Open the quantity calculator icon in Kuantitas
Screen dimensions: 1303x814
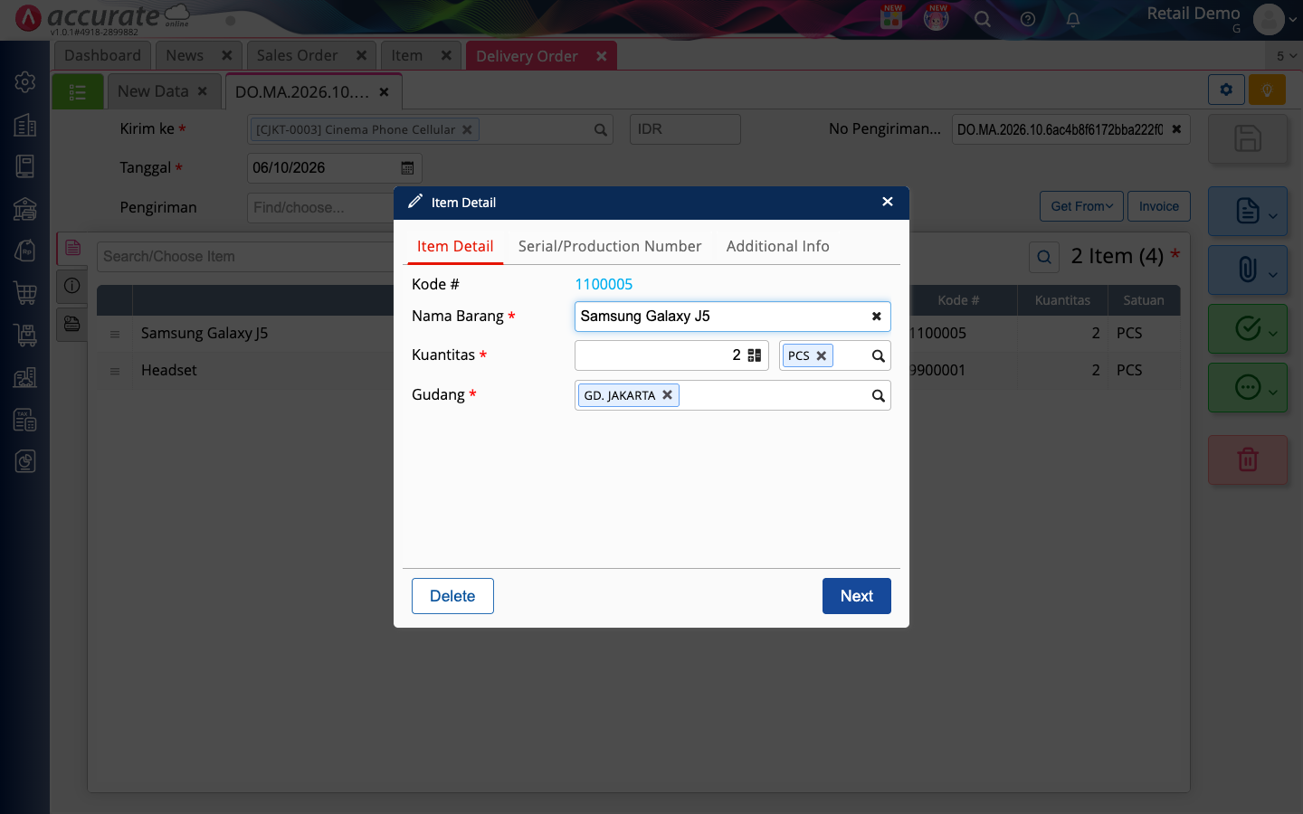755,355
